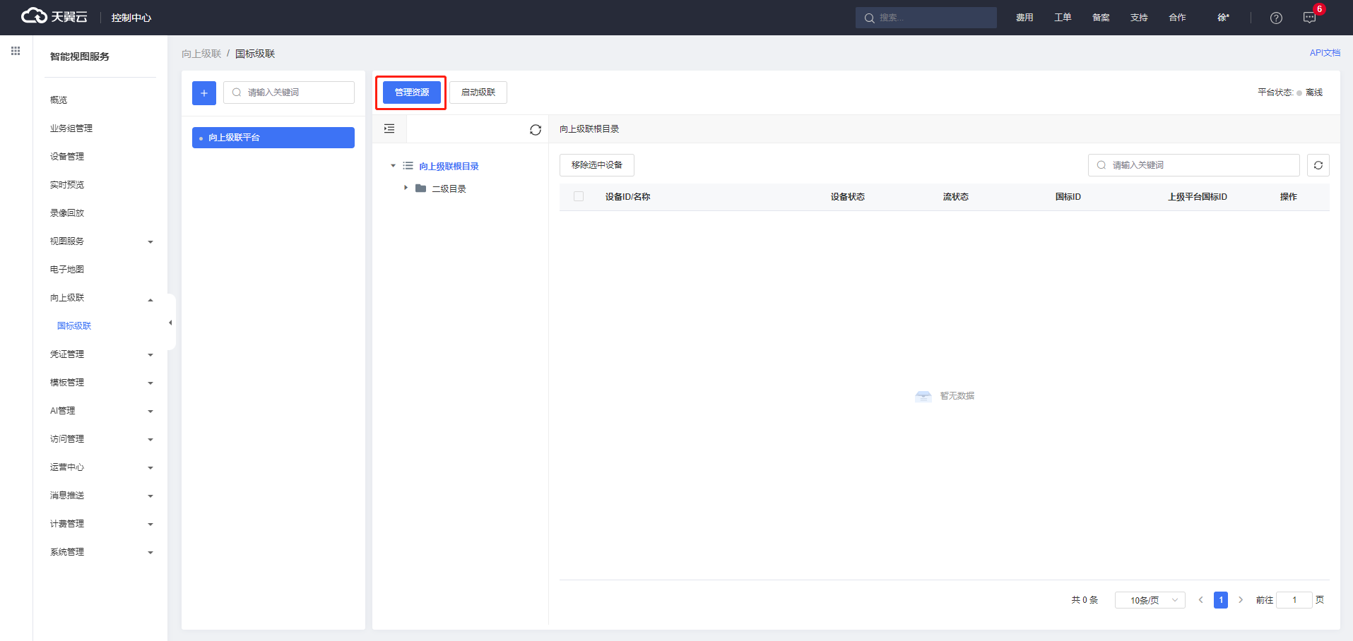The image size is (1353, 641).
Task: Click the 启动级联 button
Action: (x=478, y=92)
